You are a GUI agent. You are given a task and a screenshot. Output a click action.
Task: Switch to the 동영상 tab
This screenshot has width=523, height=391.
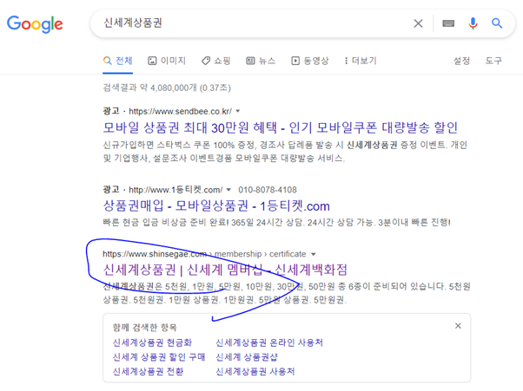[310, 61]
